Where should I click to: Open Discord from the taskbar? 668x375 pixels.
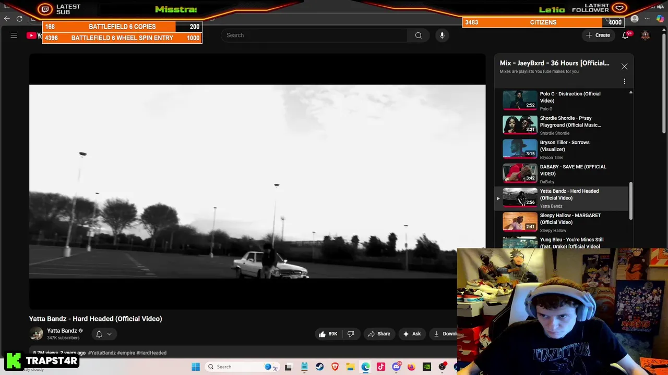click(x=396, y=367)
